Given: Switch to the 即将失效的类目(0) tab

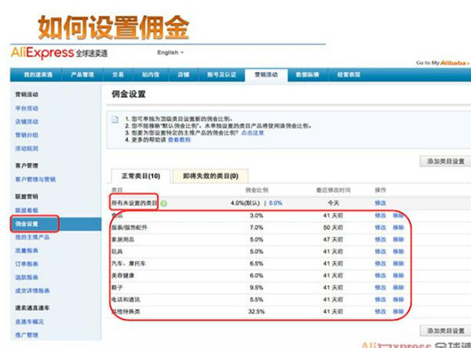Looking at the screenshot, I should pyautogui.click(x=210, y=176).
